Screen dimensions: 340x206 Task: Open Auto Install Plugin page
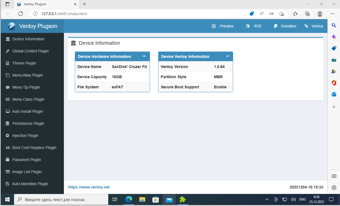(x=32, y=111)
